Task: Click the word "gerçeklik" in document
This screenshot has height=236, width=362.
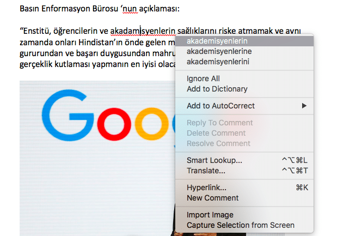Action: point(36,64)
